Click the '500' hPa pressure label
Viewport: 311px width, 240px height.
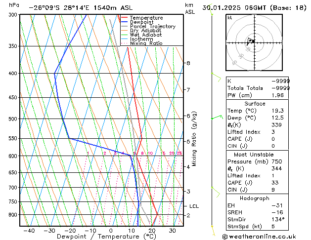pyautogui.click(x=14, y=119)
